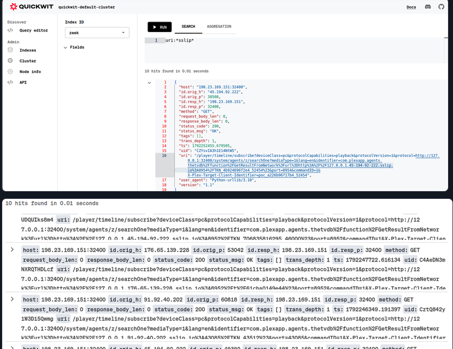Screen dimensions: 453x349
Task: Click the Cluster icon
Action: [x=10, y=60]
